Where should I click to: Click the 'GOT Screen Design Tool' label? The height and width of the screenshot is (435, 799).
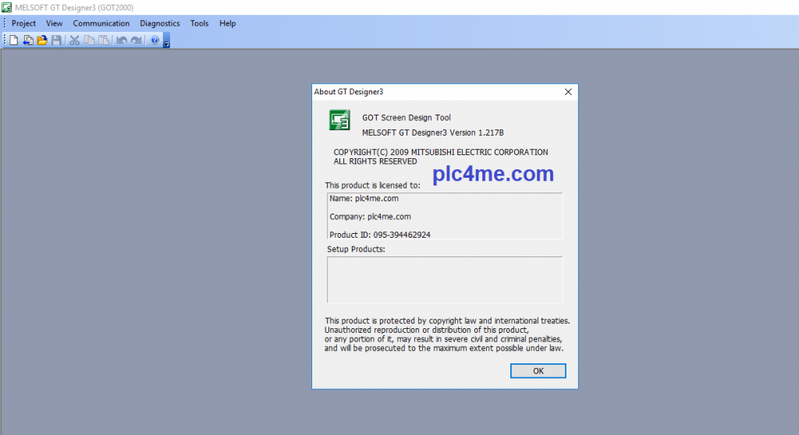[x=406, y=118]
